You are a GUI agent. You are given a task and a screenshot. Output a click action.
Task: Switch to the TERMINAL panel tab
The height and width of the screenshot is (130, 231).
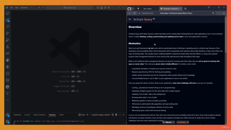tap(52, 115)
